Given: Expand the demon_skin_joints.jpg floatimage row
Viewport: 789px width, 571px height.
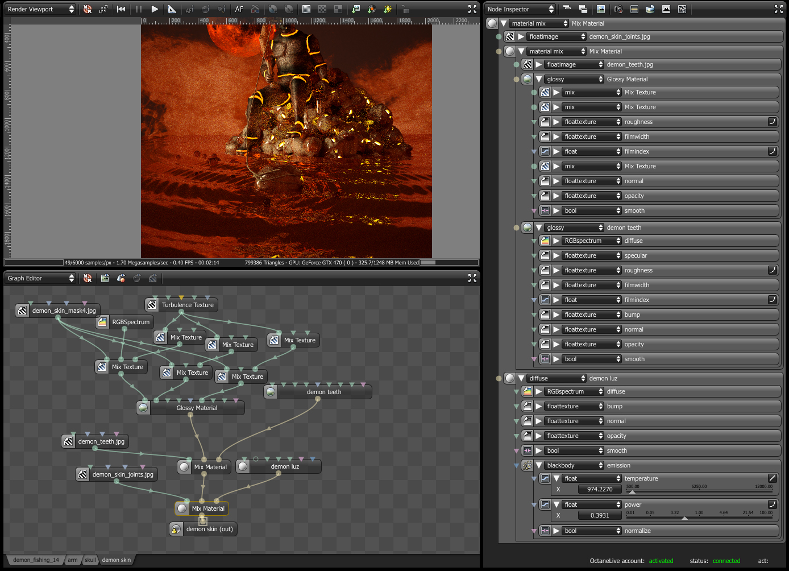Looking at the screenshot, I should (521, 36).
